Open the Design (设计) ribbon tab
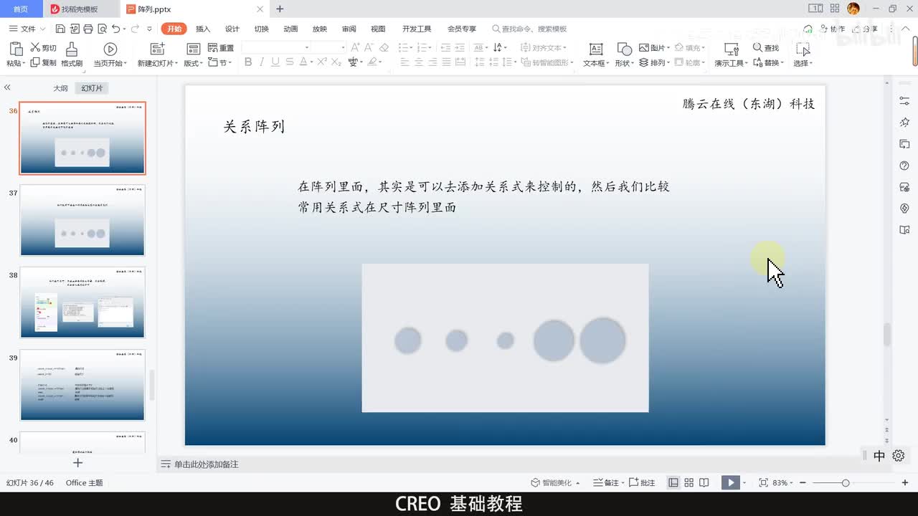This screenshot has width=918, height=516. 232,29
